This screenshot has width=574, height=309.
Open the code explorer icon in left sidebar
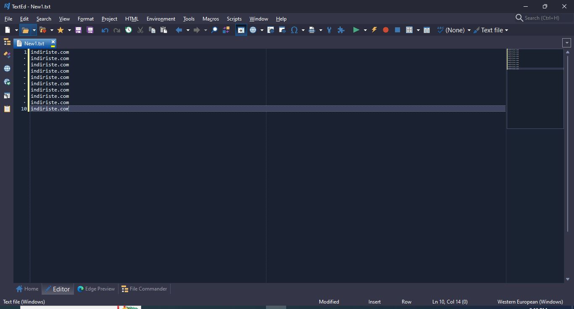7,55
